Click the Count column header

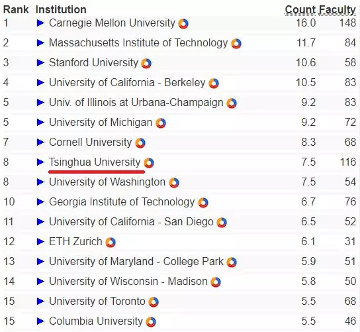300,10
